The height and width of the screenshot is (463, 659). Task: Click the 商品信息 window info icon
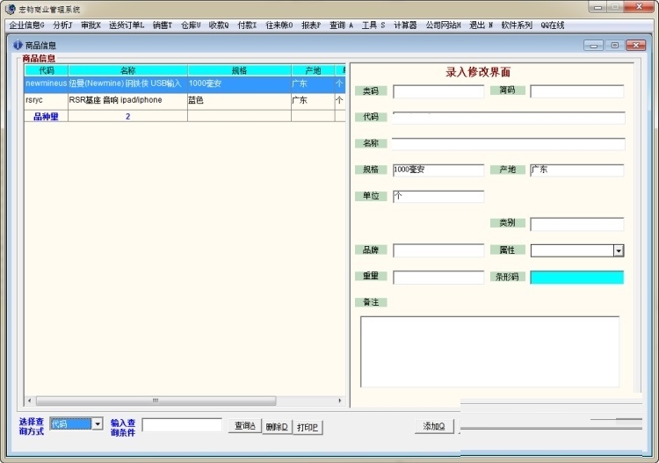[x=18, y=45]
